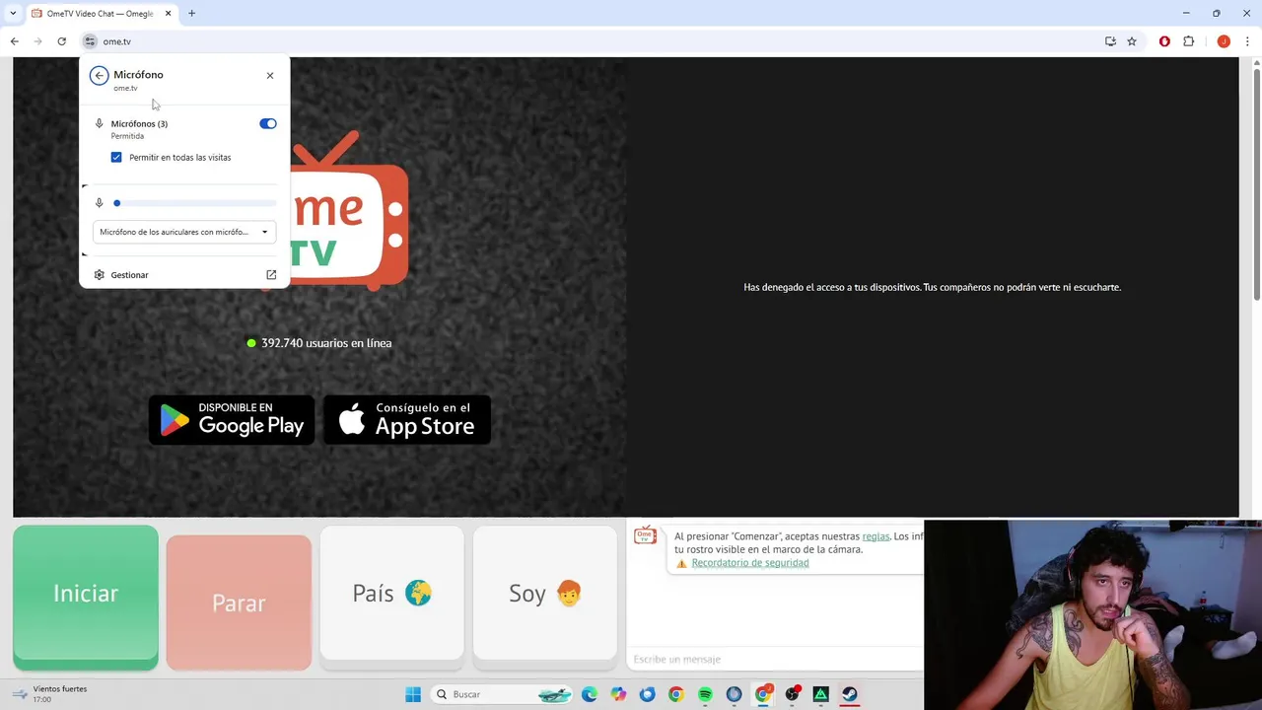Click the webcam overlay thumbnail
This screenshot has width=1262, height=710.
pyautogui.click(x=1092, y=615)
